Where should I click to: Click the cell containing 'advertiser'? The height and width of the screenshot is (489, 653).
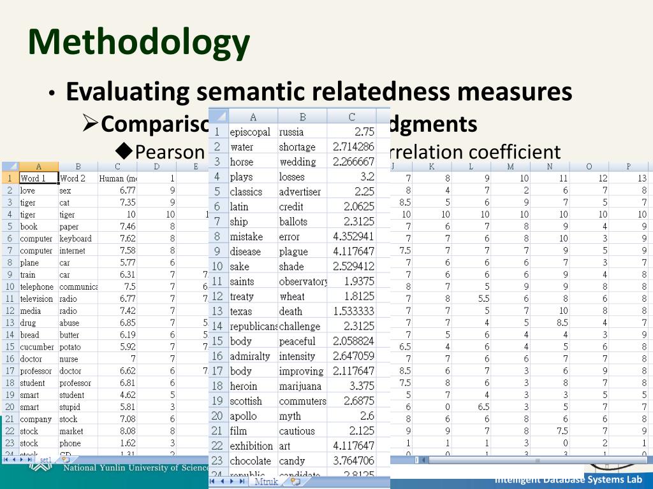[x=303, y=191]
